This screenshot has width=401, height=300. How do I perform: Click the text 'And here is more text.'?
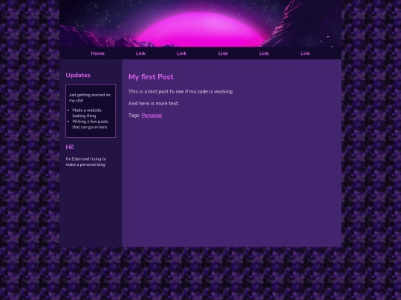pos(154,103)
